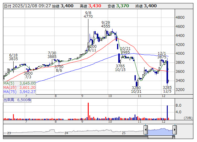Click the 4200 9/11 label
This screenshot has width=197, height=142.
[92, 48]
